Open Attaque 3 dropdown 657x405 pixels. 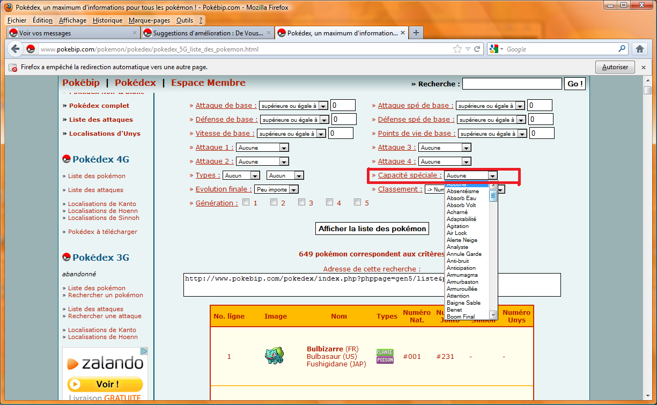[445, 148]
